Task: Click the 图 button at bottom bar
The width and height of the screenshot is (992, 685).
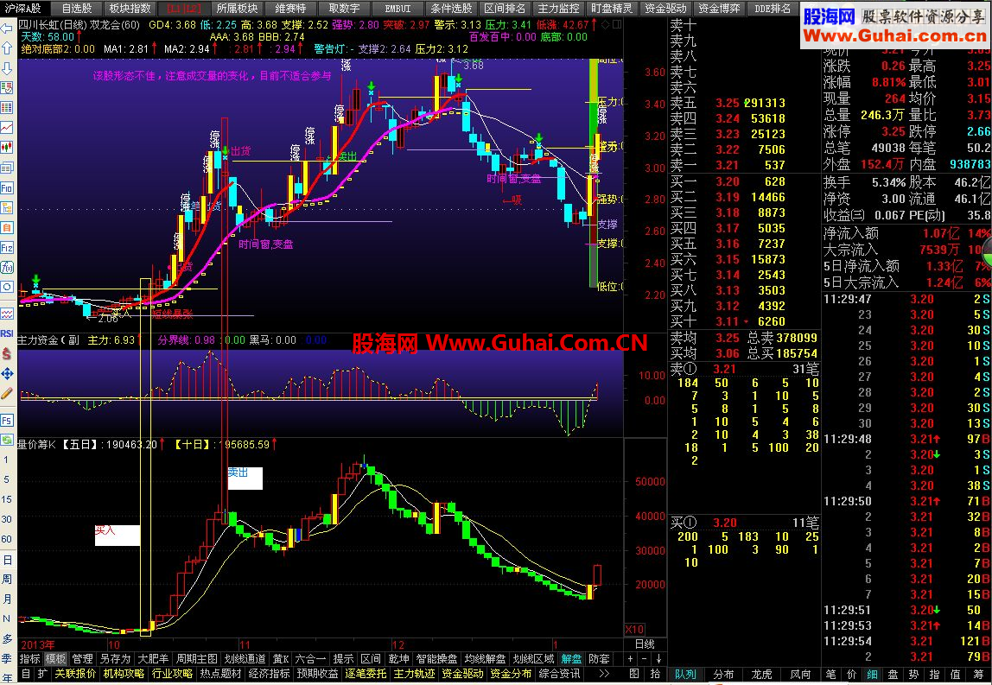Action: [634, 674]
